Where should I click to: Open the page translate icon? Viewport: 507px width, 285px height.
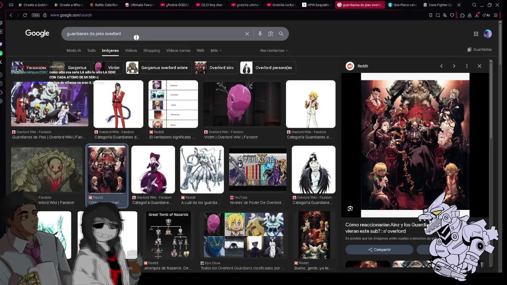pyautogui.click(x=445, y=15)
